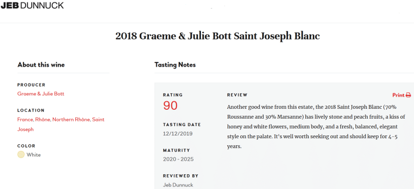414x189 pixels.
Task: Click the PRODUCER field label
Action: (x=31, y=85)
